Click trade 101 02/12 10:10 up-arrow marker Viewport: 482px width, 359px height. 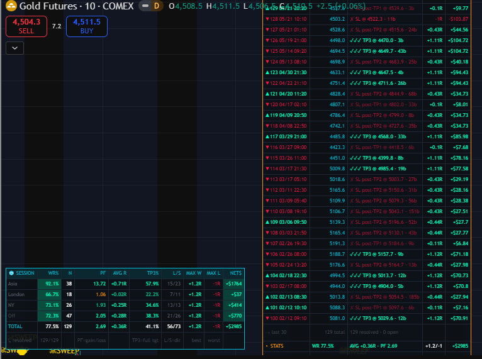coord(267,307)
